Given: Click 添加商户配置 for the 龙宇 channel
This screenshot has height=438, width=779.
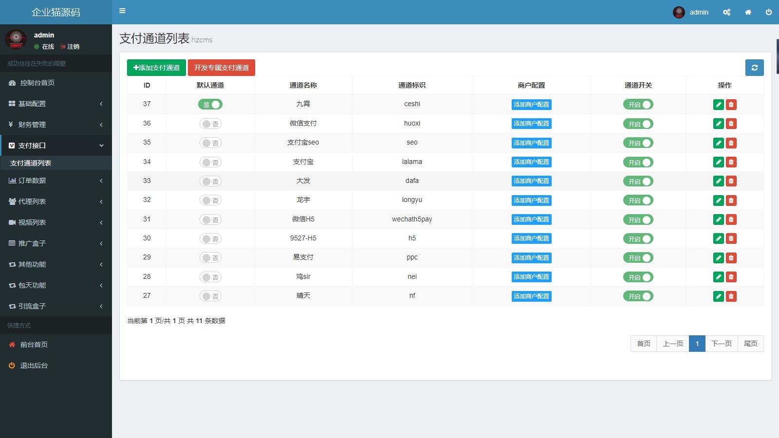Looking at the screenshot, I should tap(531, 201).
